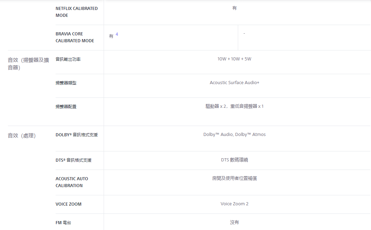This screenshot has height=230, width=371.
Task: Open footnote 4 link beside BRAVIA CORE
Action: (117, 35)
